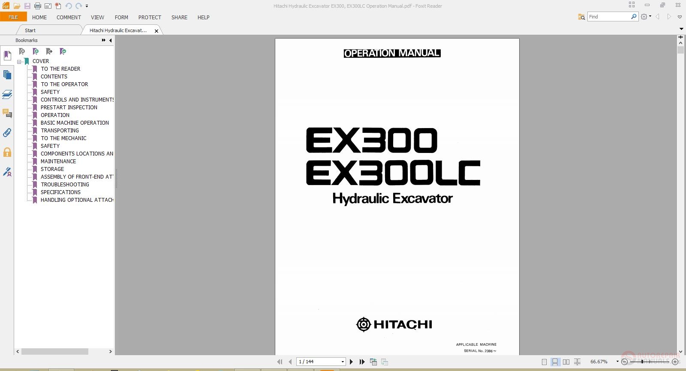Viewport: 686px width, 371px height.
Task: Open the TO THE OPERATOR bookmark
Action: pyautogui.click(x=64, y=84)
